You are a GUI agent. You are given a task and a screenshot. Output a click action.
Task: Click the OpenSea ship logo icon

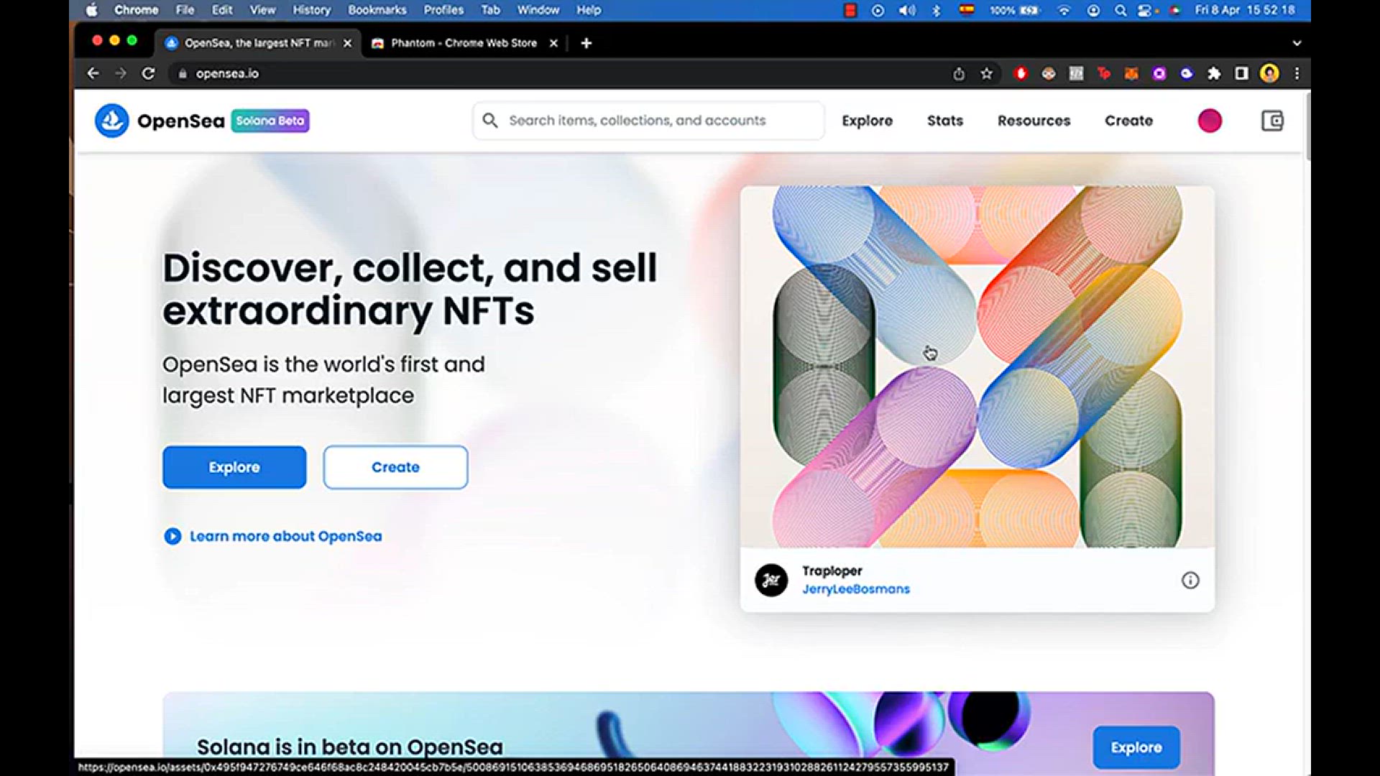(111, 121)
